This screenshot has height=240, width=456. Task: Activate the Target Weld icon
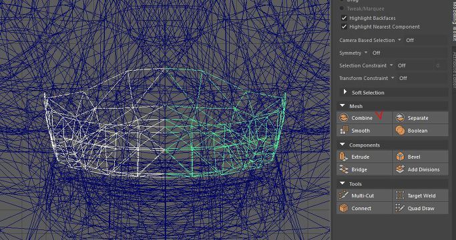pyautogui.click(x=400, y=195)
